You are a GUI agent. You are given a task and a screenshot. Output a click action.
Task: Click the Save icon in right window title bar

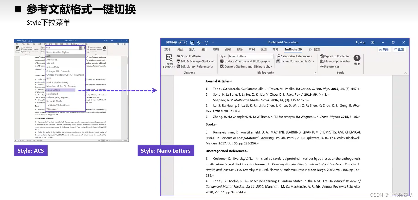(192, 43)
